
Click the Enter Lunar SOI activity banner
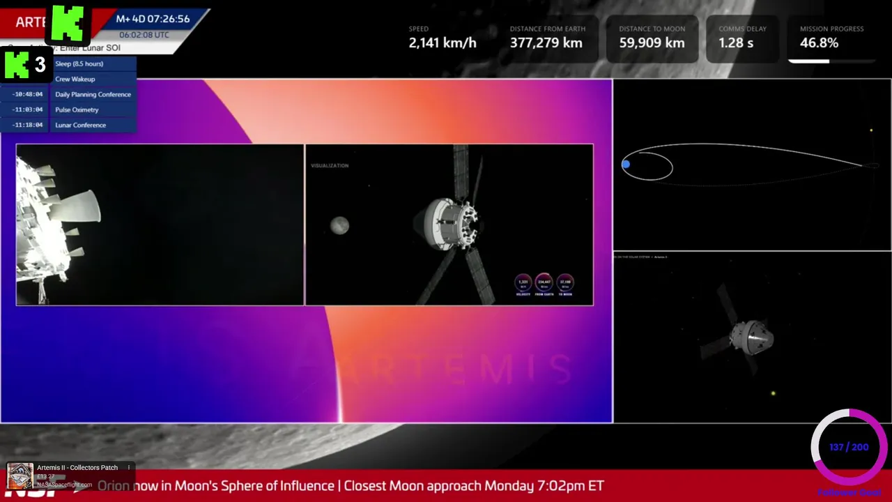[91, 48]
